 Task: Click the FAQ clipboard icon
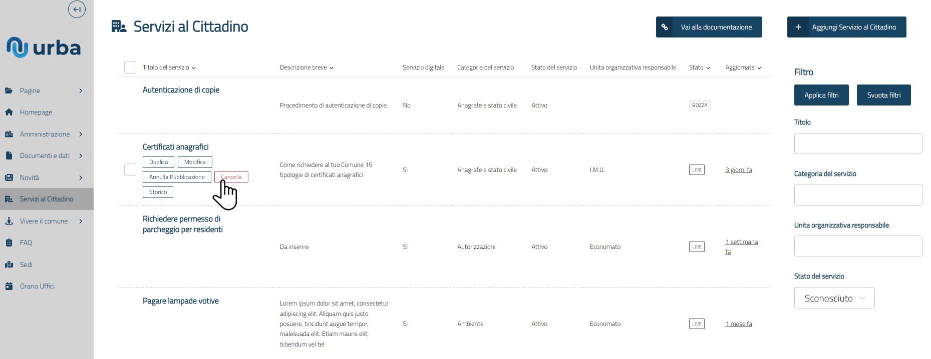pos(9,242)
